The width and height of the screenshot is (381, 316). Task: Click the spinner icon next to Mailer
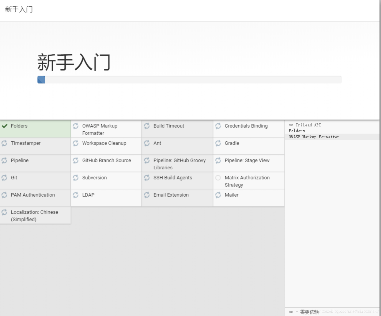coord(218,195)
